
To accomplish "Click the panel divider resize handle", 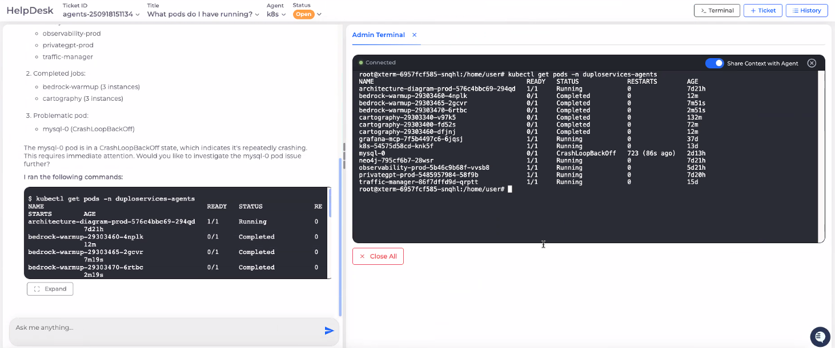I will point(344,154).
